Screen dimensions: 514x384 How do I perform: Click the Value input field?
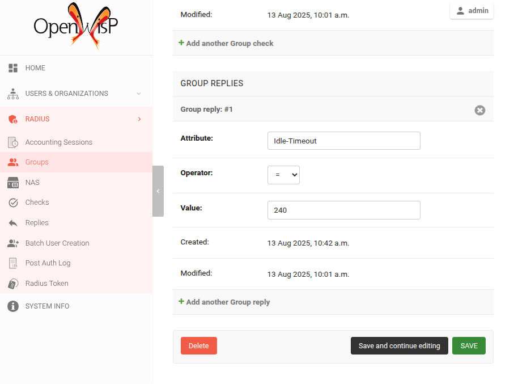(343, 210)
